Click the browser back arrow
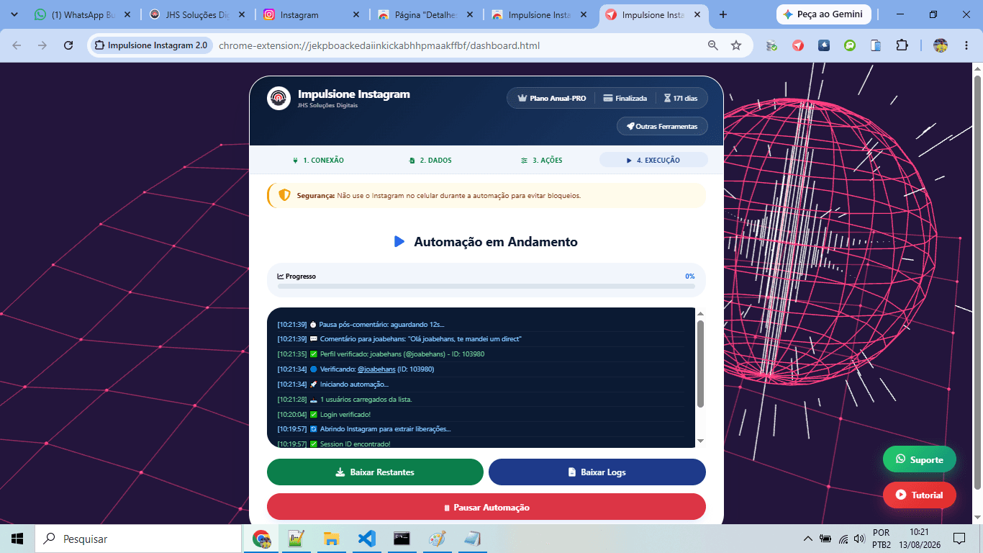Screen dimensions: 983x553 click(17, 45)
